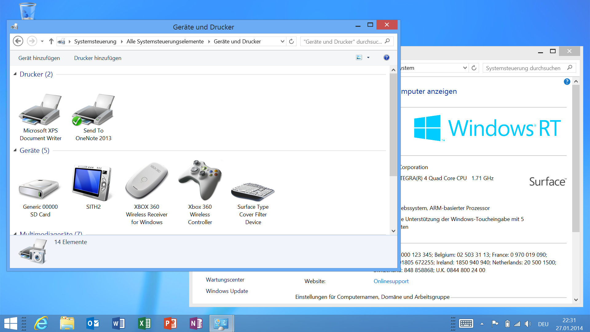This screenshot has height=332, width=590.
Task: Change the view using the view icon
Action: point(359,57)
